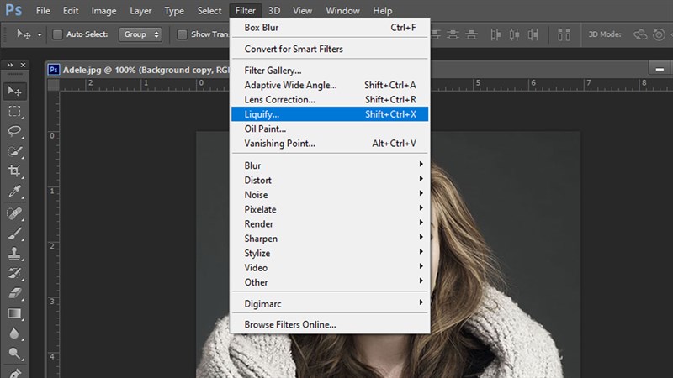Click the 3D rotate object icon
Image resolution: width=673 pixels, height=378 pixels.
pyautogui.click(x=640, y=34)
